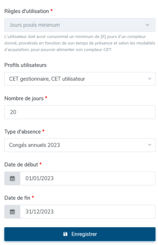Screen dimensions: 158x245
Task: Click the floppy disk save icon
Action: [65, 234]
